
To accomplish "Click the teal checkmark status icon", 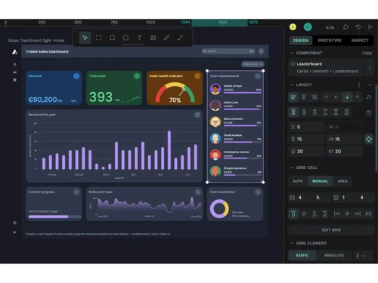I will coord(308,27).
